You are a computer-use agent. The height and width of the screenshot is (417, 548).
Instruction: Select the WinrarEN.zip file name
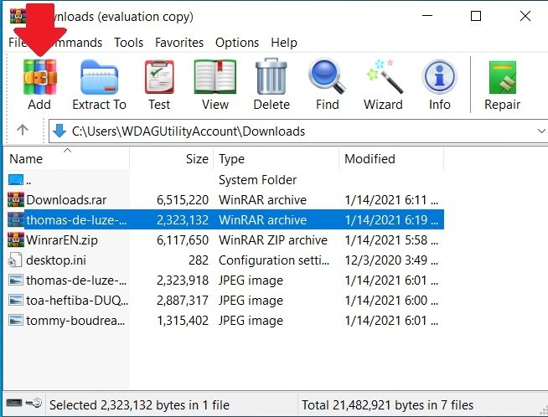pos(62,240)
